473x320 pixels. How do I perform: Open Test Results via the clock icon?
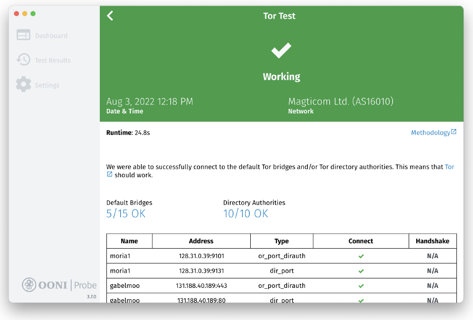[x=24, y=60]
